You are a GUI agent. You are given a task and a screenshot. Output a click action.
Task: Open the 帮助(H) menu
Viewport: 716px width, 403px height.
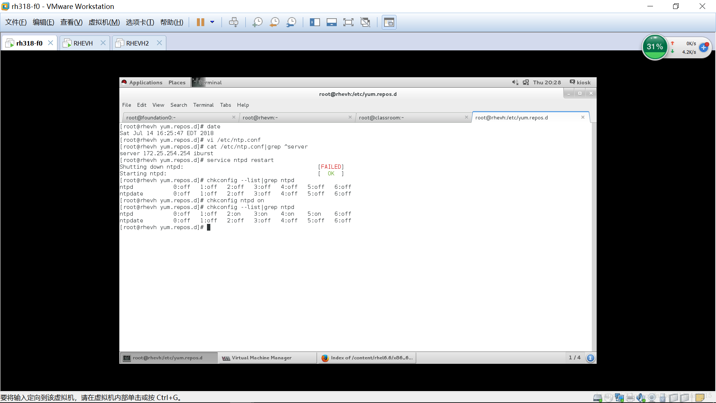pyautogui.click(x=172, y=22)
